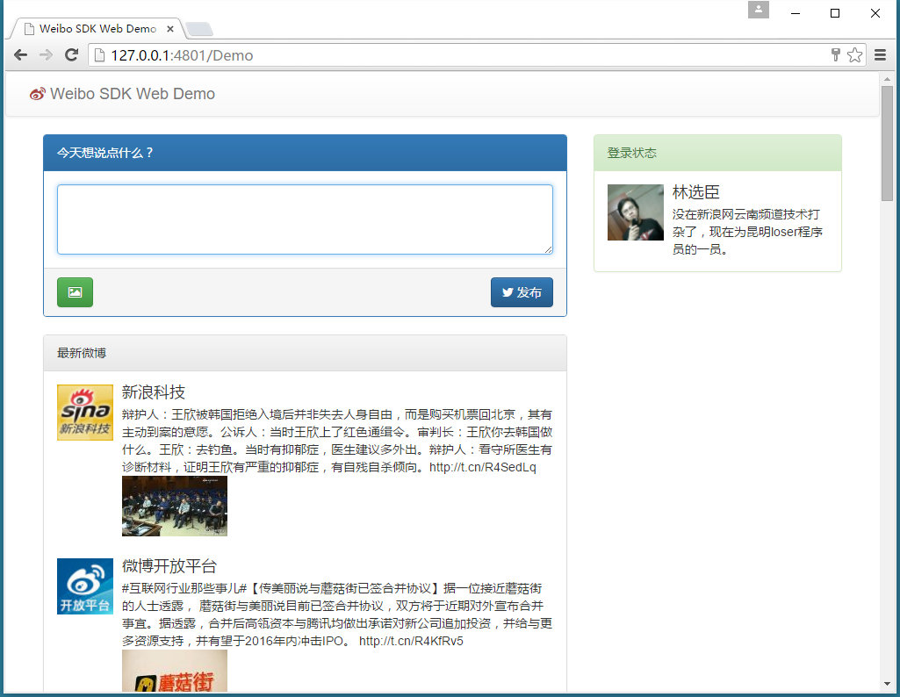Viewport: 900px width, 697px height.
Task: Click the 新浪科技 avatar image
Action: coord(85,413)
